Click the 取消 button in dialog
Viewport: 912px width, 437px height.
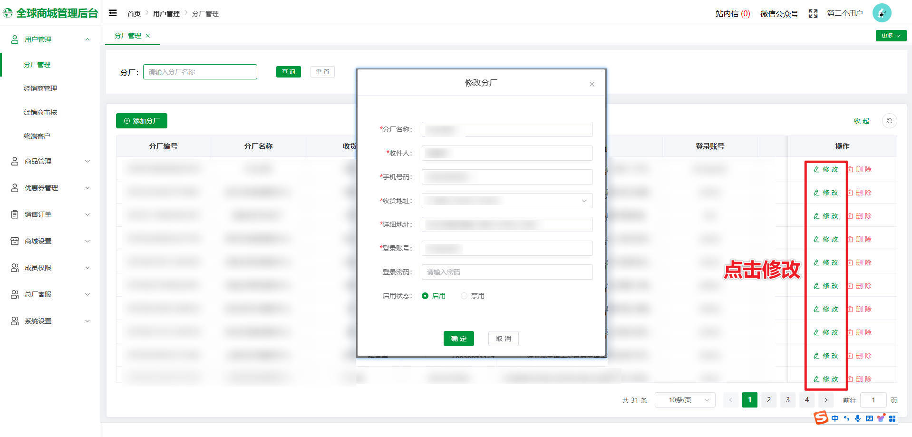coord(503,339)
